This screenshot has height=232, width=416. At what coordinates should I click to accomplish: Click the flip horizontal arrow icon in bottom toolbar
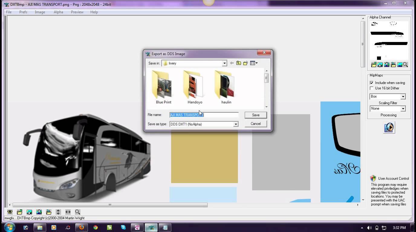click(68, 212)
